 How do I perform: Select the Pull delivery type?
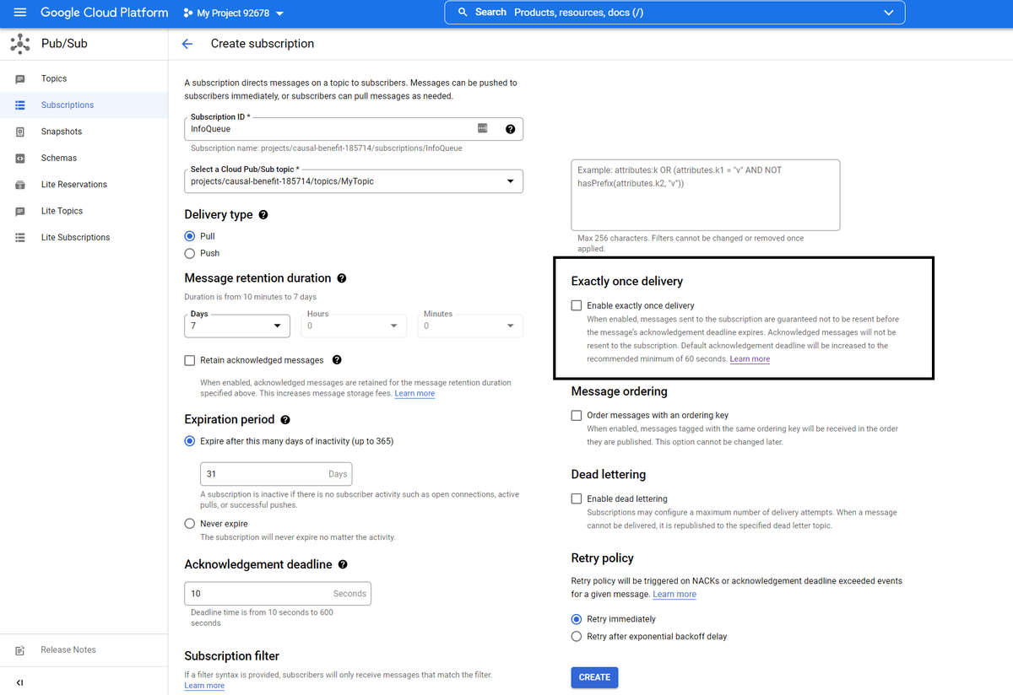(189, 237)
